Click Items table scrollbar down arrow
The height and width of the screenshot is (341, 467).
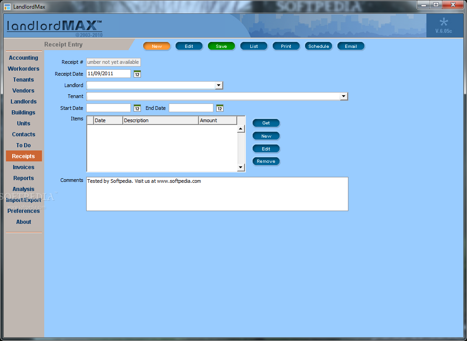pos(241,167)
